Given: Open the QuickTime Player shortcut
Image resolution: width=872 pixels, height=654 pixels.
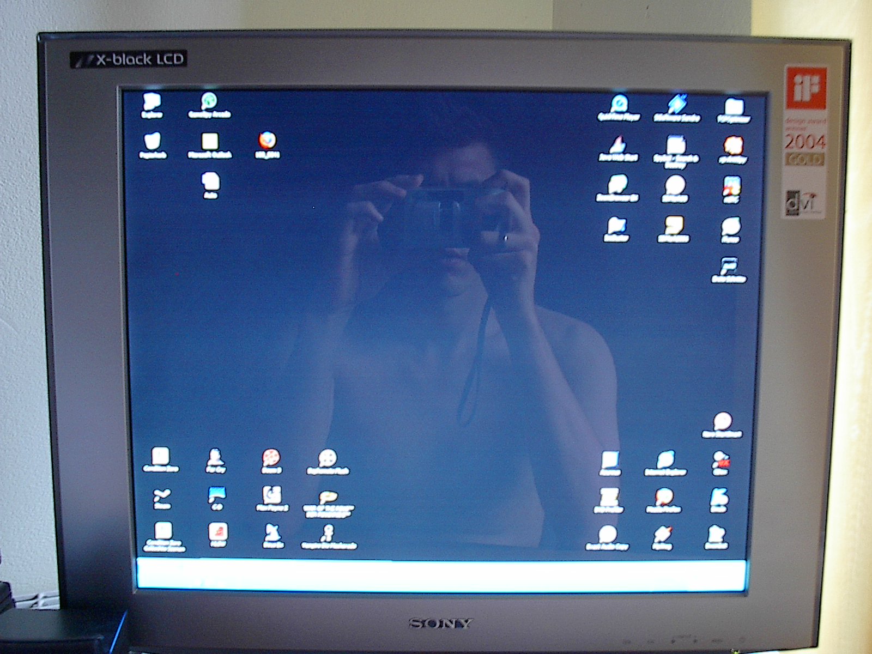Looking at the screenshot, I should coord(619,105).
